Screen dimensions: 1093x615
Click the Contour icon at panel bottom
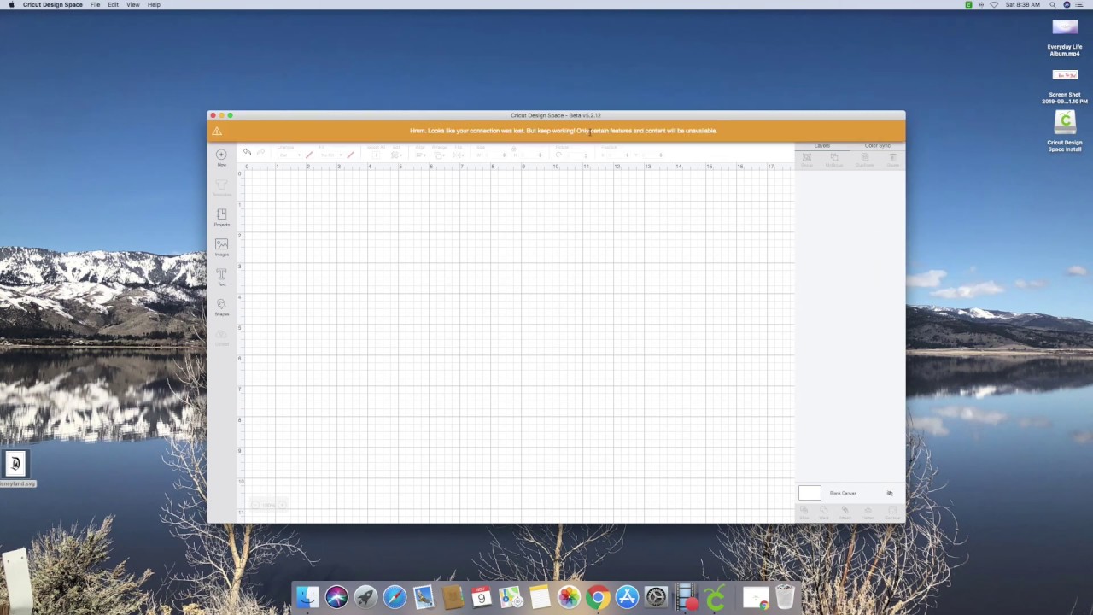click(x=892, y=512)
